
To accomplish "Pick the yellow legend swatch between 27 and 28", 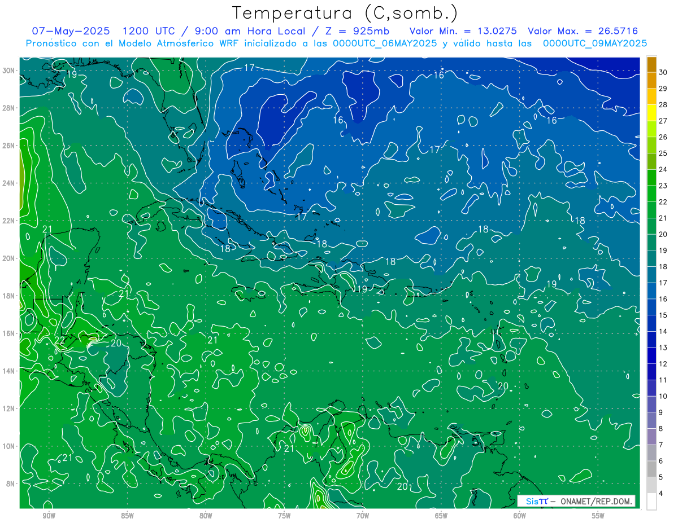I will pos(651,112).
